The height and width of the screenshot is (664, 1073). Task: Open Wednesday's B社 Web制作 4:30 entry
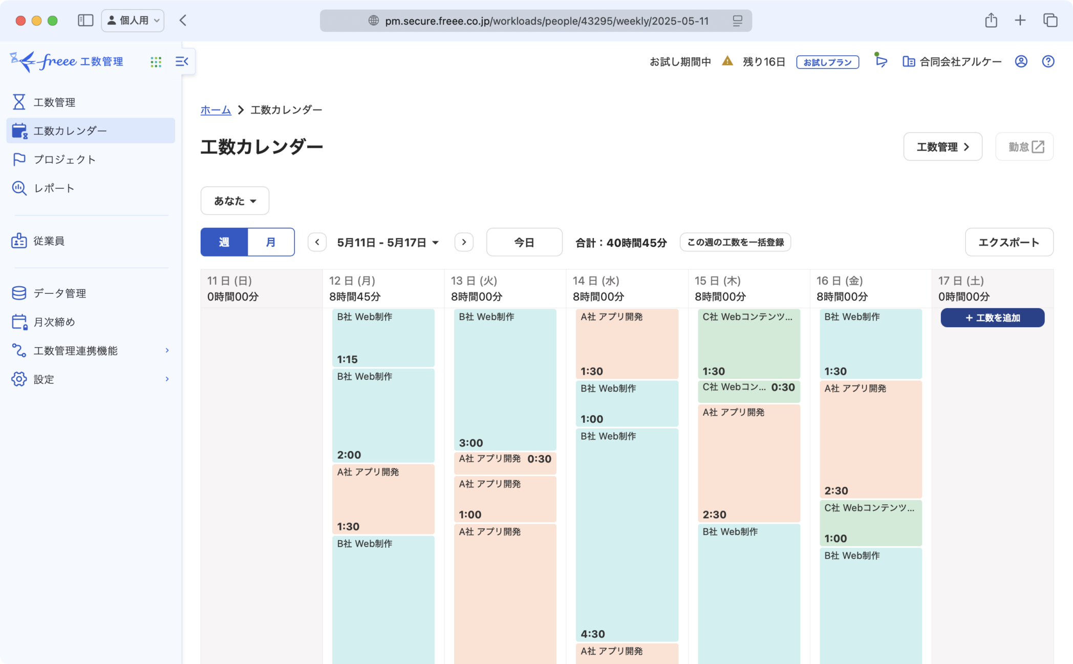coord(627,535)
